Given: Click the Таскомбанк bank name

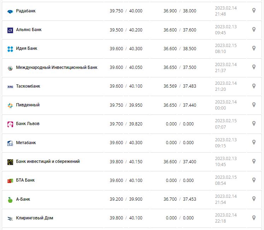Looking at the screenshot, I should tap(28, 86).
